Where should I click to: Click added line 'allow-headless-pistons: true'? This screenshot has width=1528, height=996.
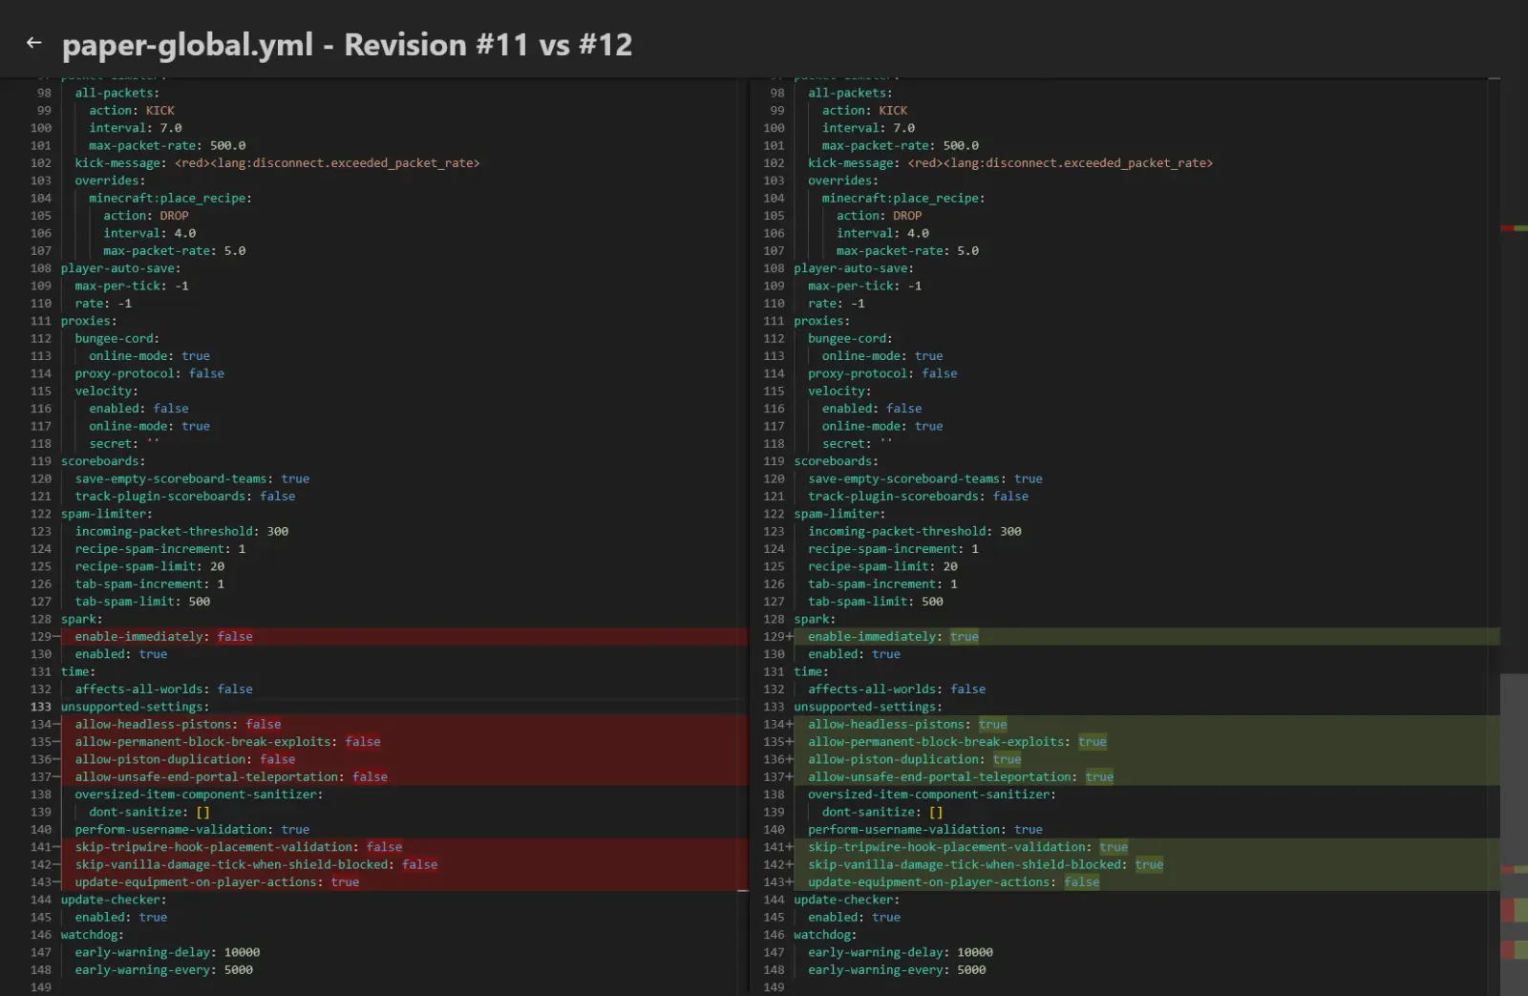click(x=907, y=725)
